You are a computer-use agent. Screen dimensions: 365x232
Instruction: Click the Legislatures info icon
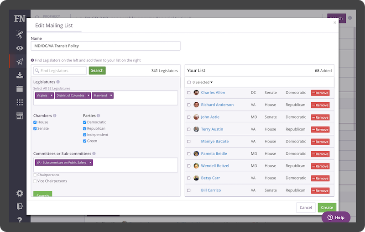[x=58, y=82]
